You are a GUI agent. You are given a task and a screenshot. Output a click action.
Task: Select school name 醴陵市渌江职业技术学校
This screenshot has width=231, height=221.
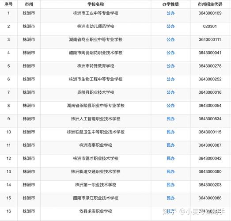tap(96, 198)
